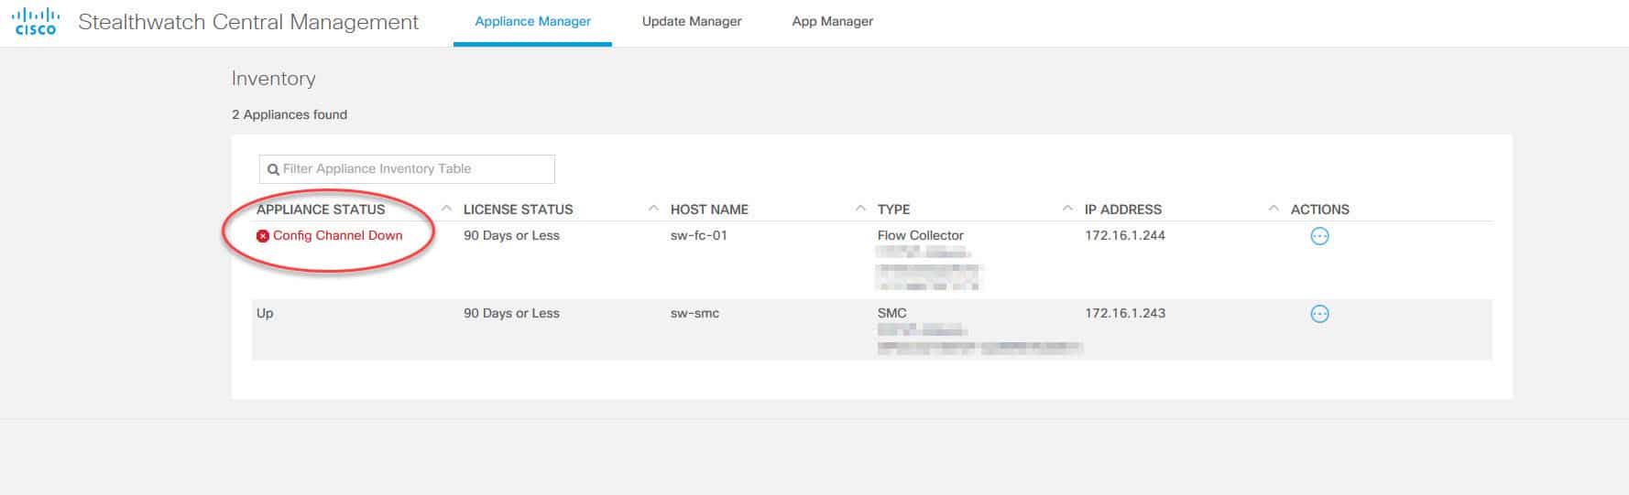Focus the Filter Appliance Inventory Table field
The image size is (1629, 495).
(x=407, y=169)
